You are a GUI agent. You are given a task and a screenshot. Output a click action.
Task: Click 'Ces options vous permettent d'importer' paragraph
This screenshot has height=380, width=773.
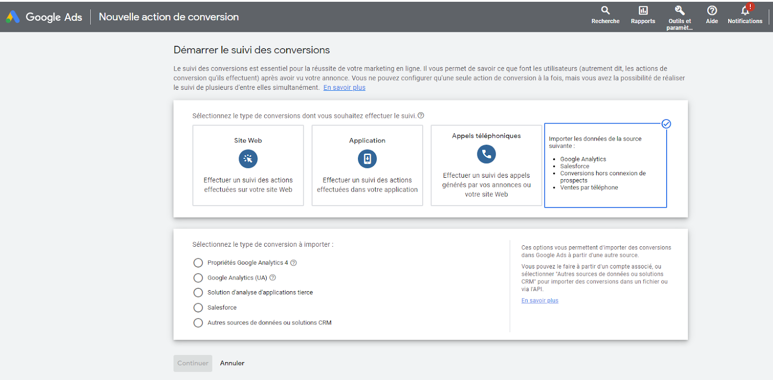[x=596, y=251]
